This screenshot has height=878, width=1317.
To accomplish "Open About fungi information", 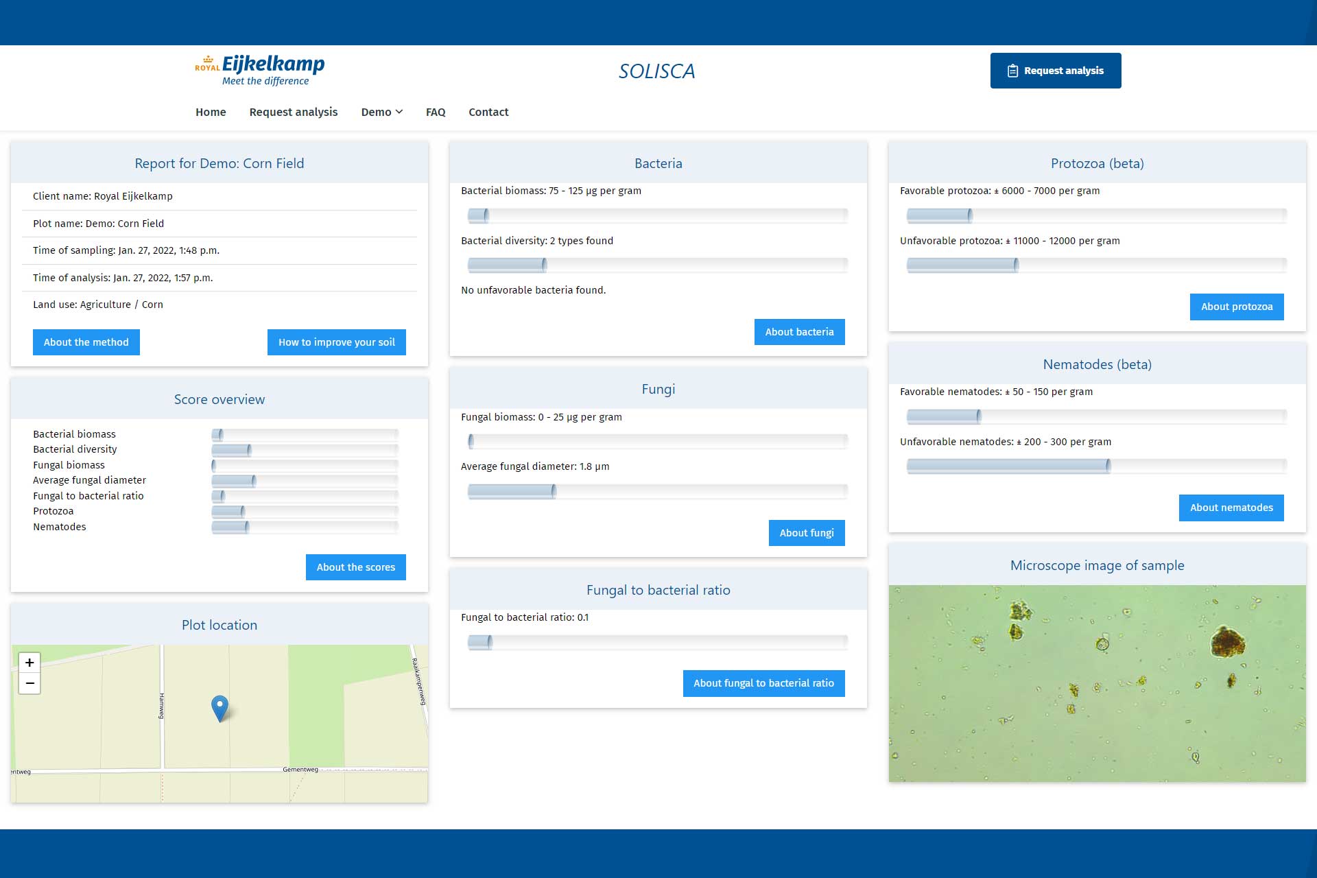I will coord(807,533).
